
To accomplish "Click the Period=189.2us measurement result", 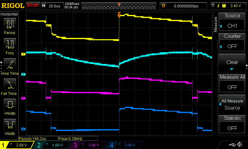I will 38,138.
